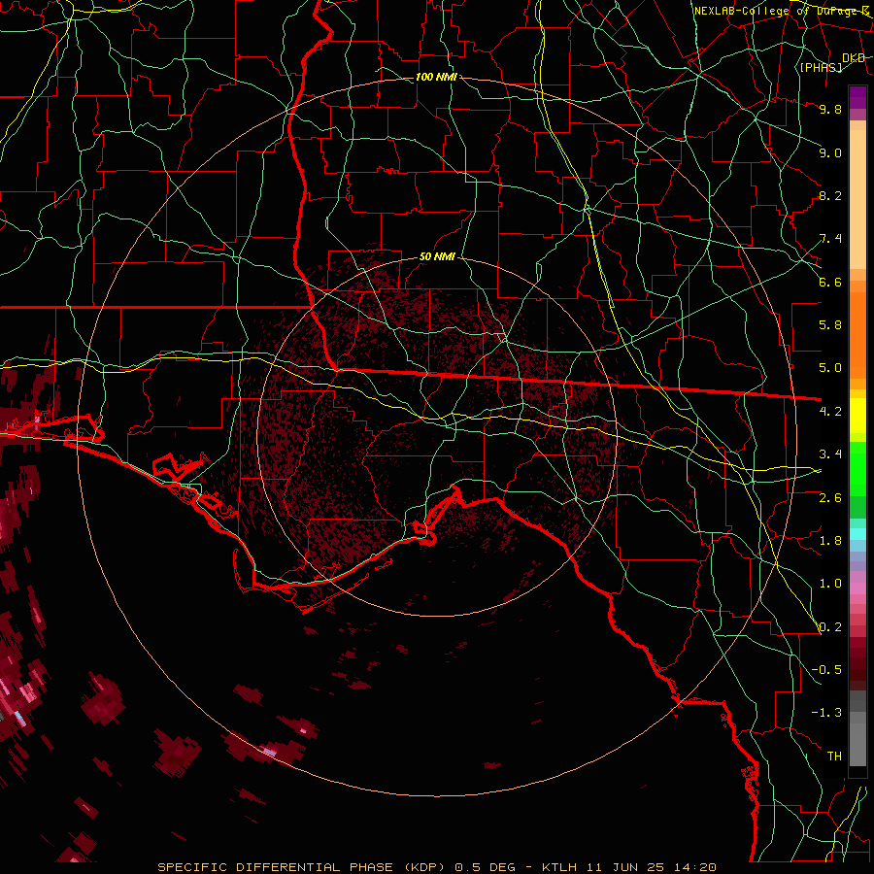
Task: Click the 50 NMI range ring label
Action: 437,257
